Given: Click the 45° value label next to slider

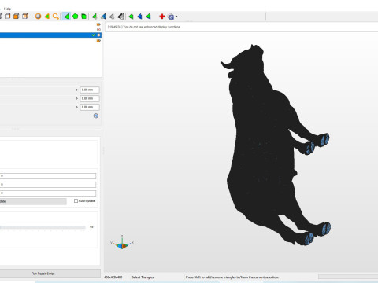Looking at the screenshot, I should click(92, 227).
